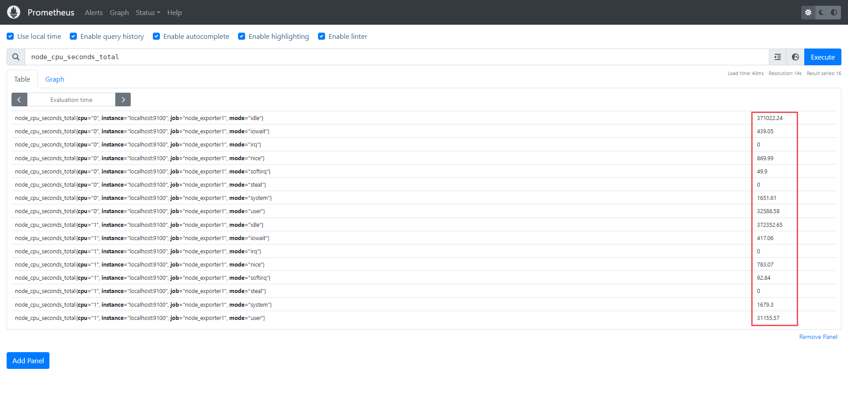Click the value 1651.61
The image size is (848, 417).
click(x=766, y=198)
